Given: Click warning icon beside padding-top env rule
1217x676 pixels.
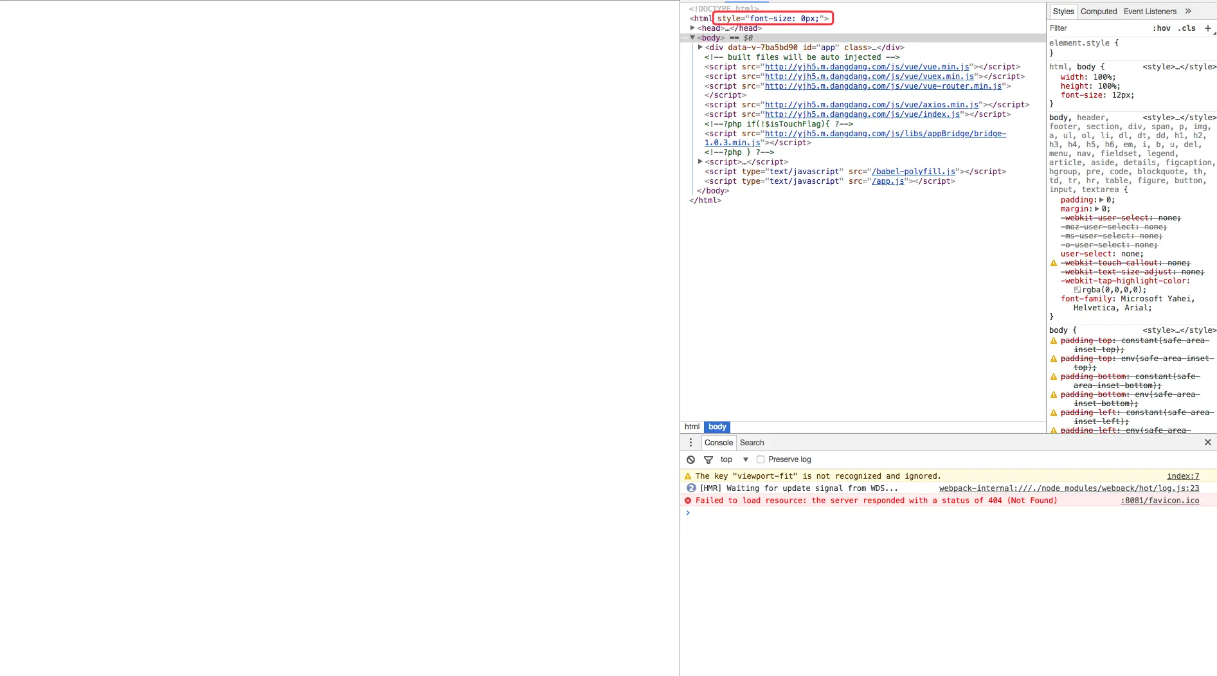Looking at the screenshot, I should coord(1054,359).
